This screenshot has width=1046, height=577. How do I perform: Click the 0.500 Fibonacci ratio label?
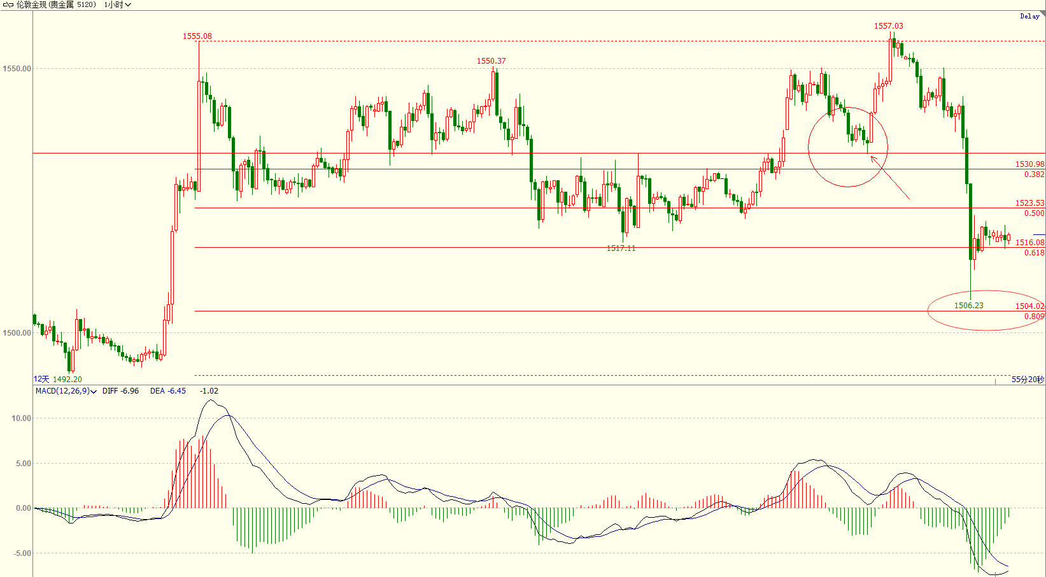coord(1035,213)
